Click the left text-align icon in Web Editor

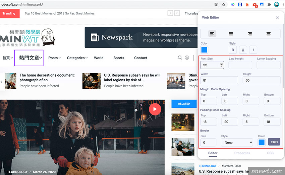click(212, 34)
